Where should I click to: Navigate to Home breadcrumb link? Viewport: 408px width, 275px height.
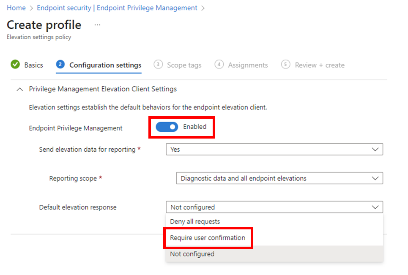[x=16, y=8]
